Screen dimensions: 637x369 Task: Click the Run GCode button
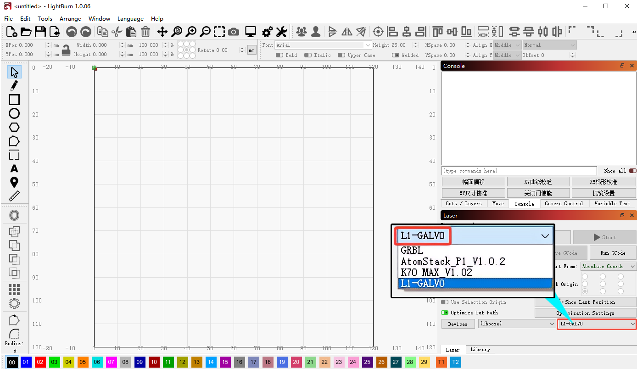pyautogui.click(x=613, y=253)
